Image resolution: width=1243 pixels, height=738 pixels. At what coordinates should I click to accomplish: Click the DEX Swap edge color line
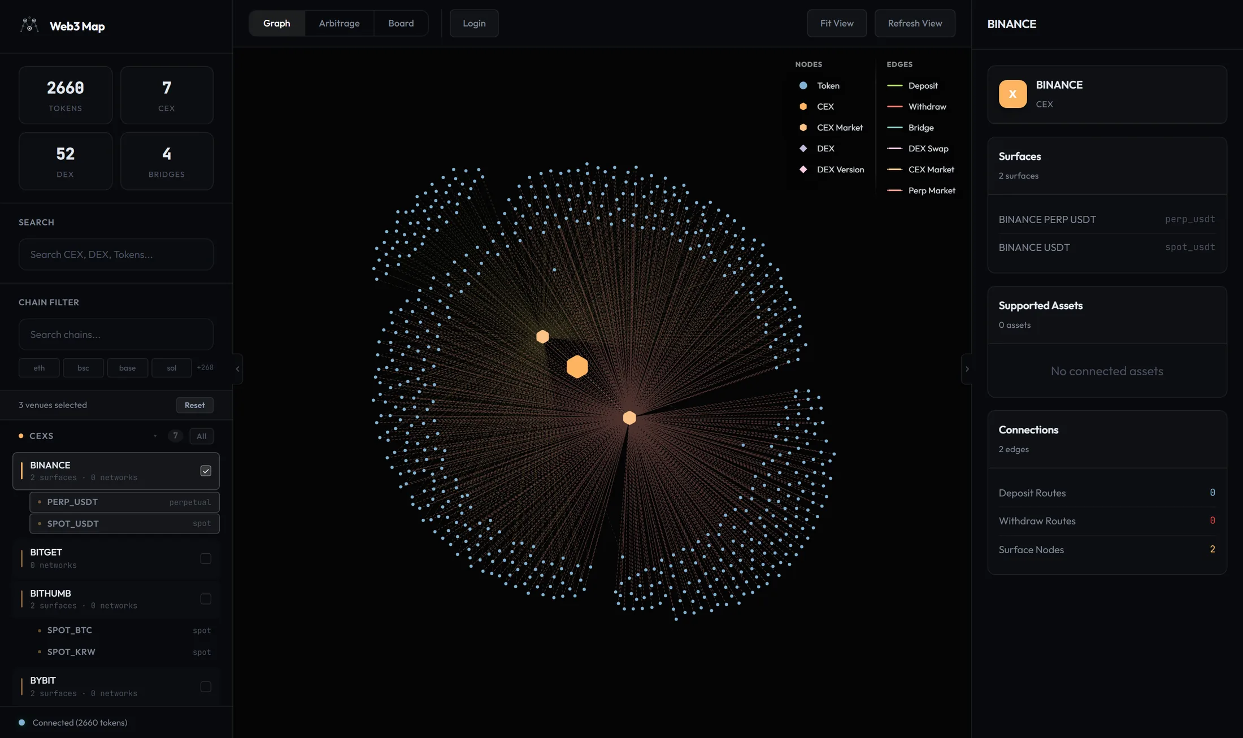pos(894,148)
